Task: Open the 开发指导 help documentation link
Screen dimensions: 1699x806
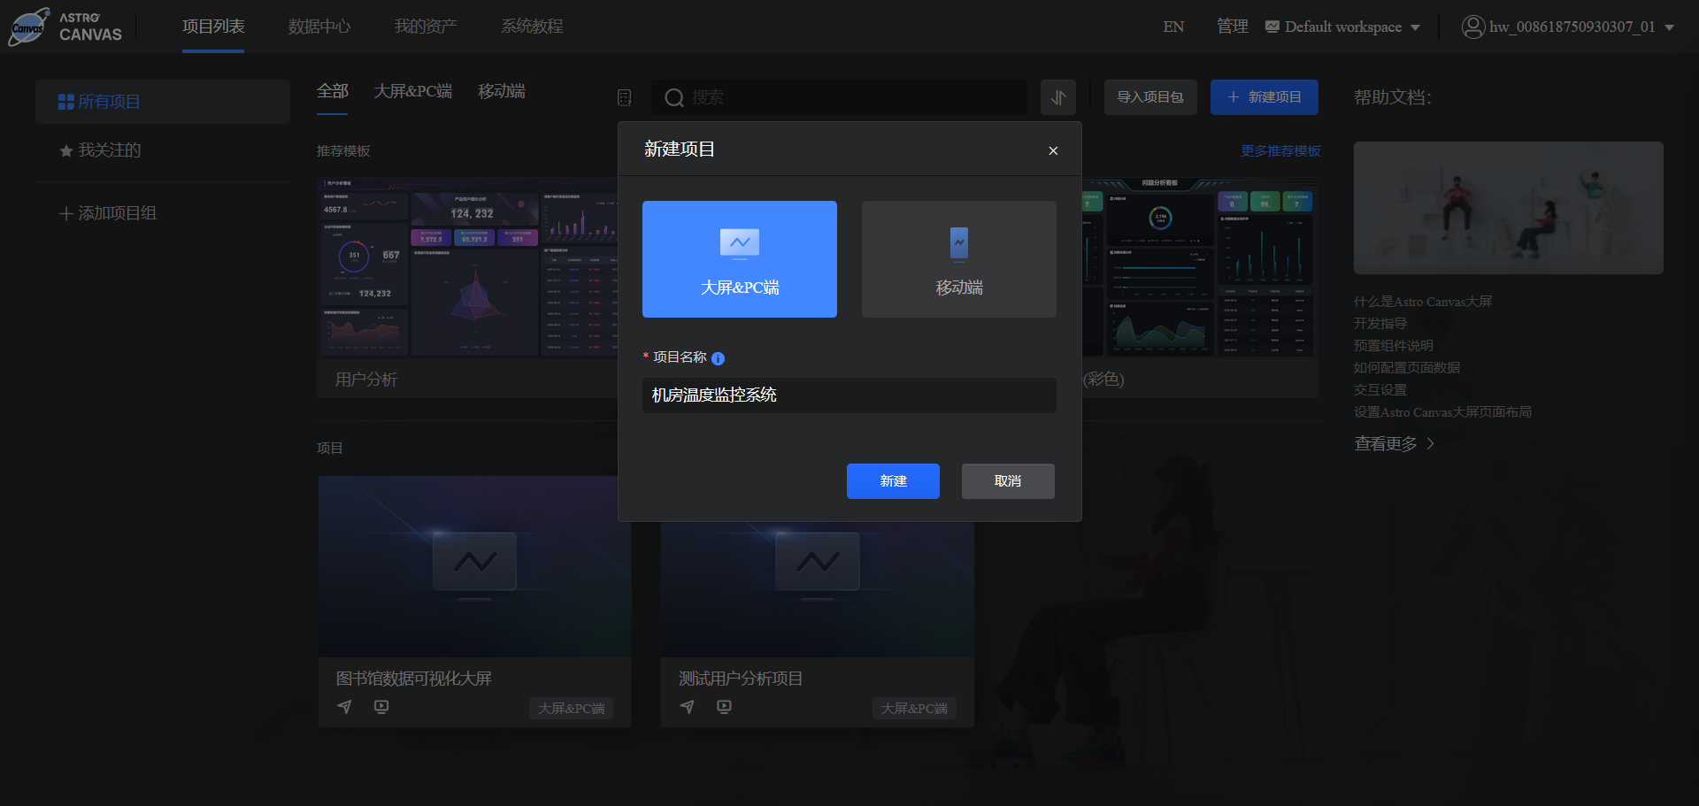Action: [1380, 323]
